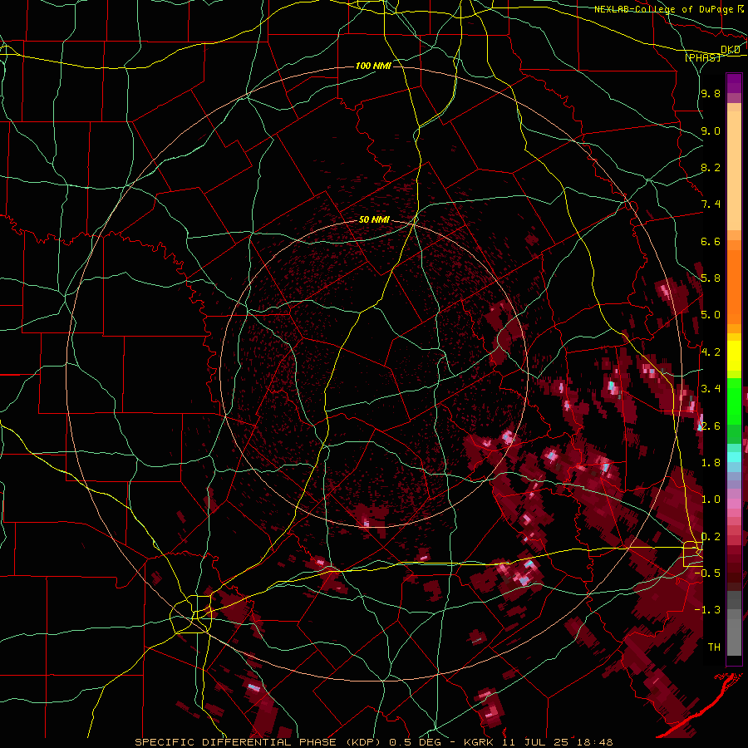Pick the cyan band of the color bar

[734, 457]
